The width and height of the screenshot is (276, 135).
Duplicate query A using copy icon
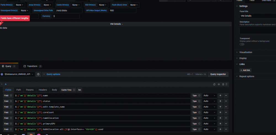pos(214,84)
